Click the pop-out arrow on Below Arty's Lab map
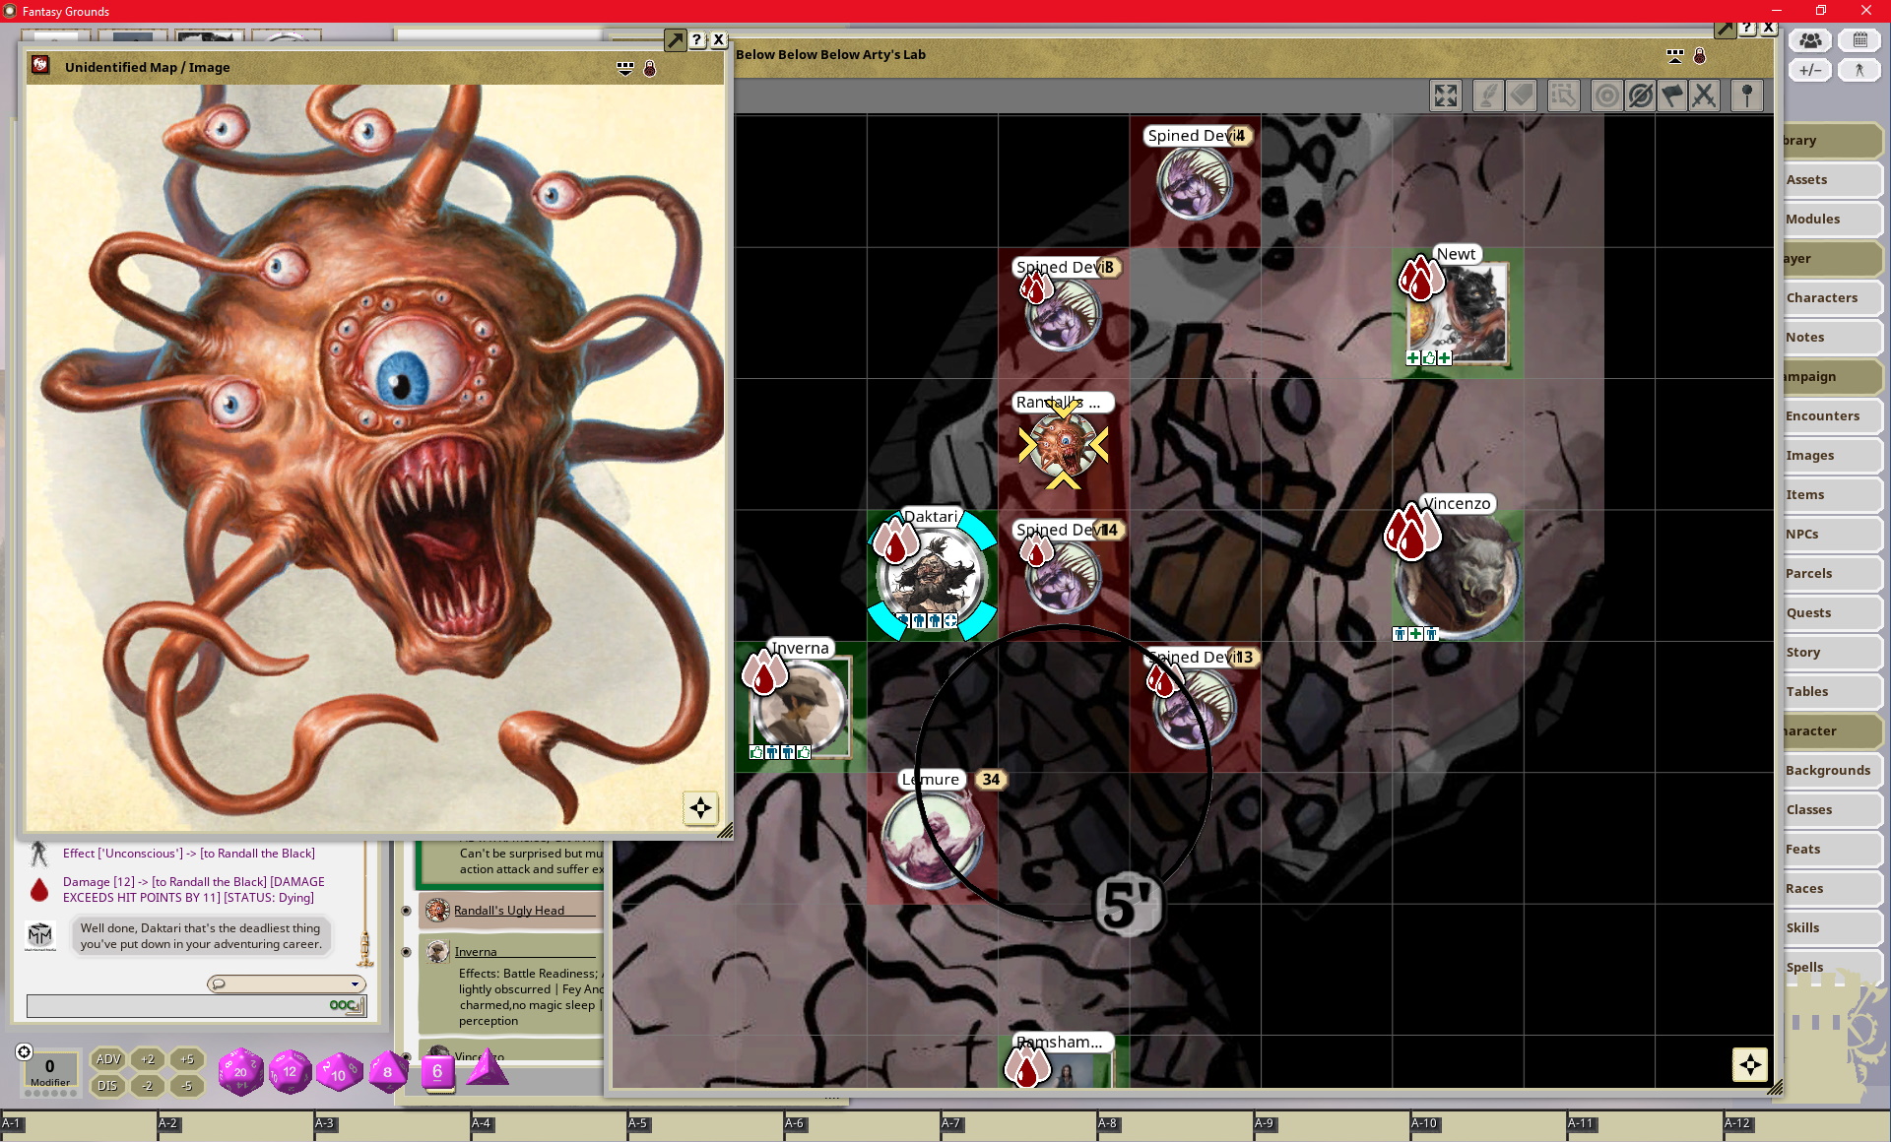Image resolution: width=1891 pixels, height=1142 pixels. coord(1725,29)
